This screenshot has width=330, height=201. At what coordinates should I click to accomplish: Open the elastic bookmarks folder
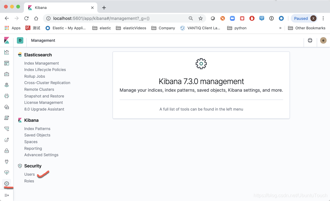[x=102, y=28]
